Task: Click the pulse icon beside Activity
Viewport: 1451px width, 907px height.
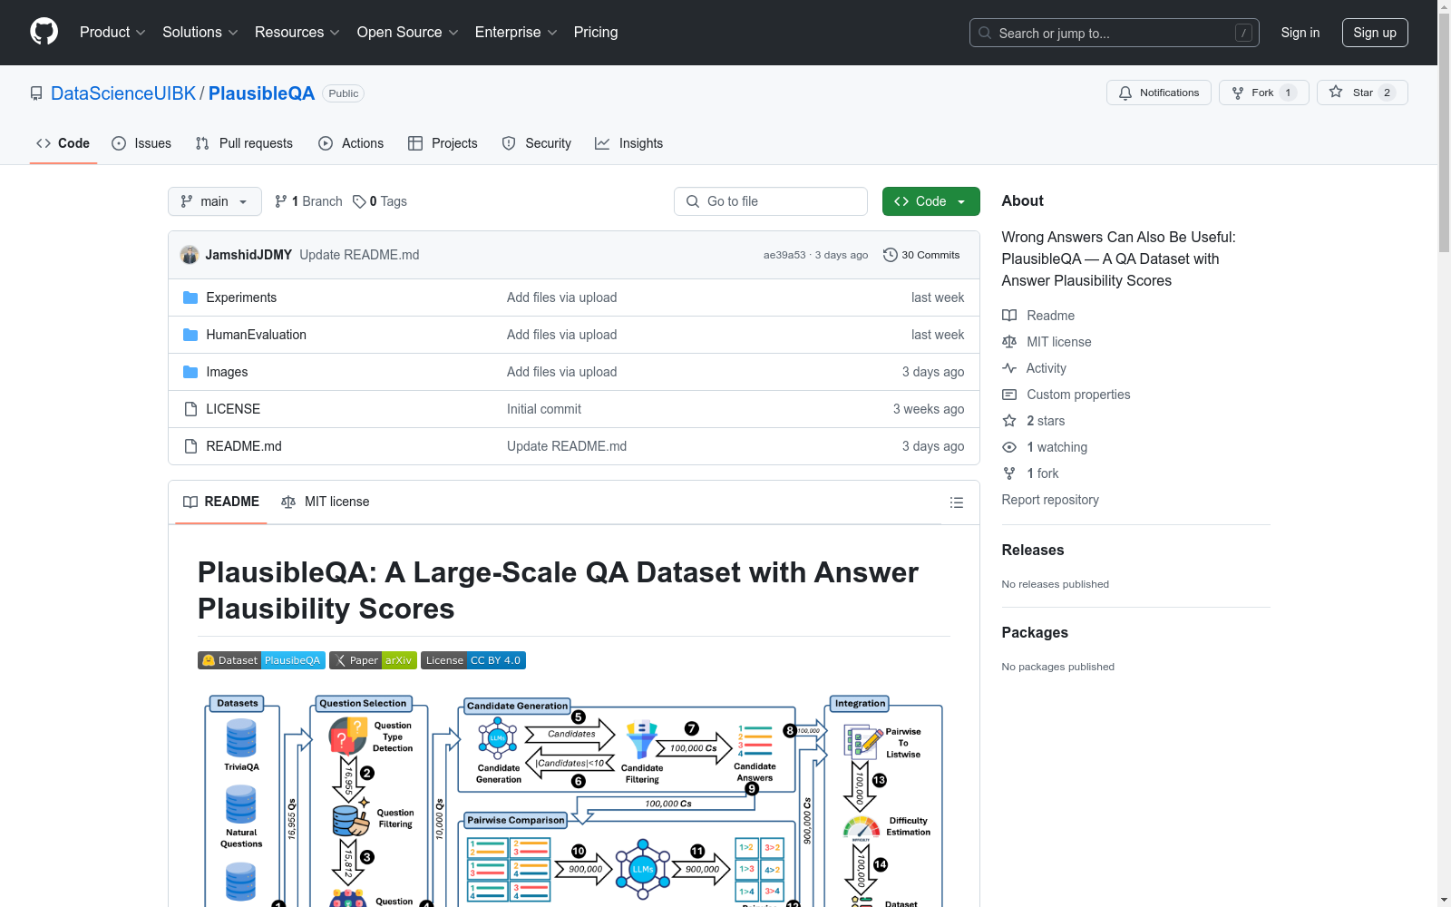Action: point(1009,368)
